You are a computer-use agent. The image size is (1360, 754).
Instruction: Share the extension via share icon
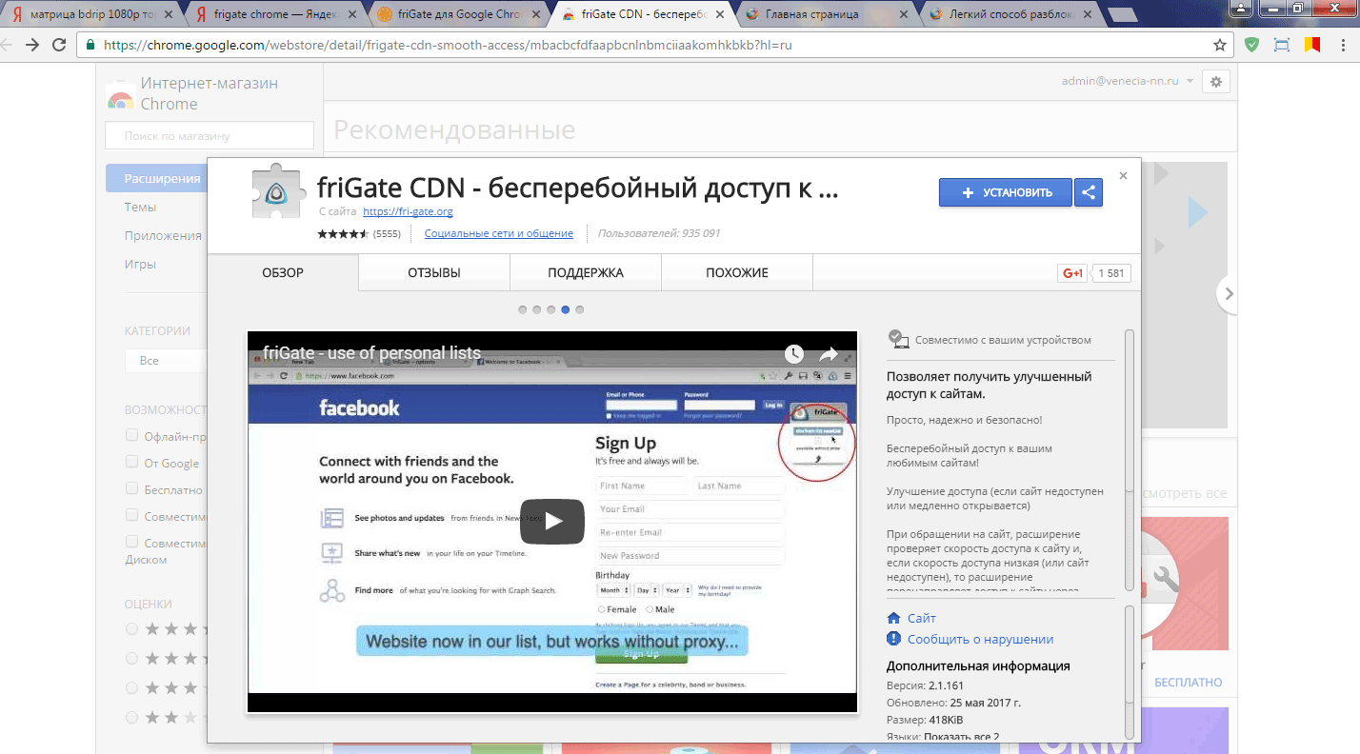[x=1089, y=192]
